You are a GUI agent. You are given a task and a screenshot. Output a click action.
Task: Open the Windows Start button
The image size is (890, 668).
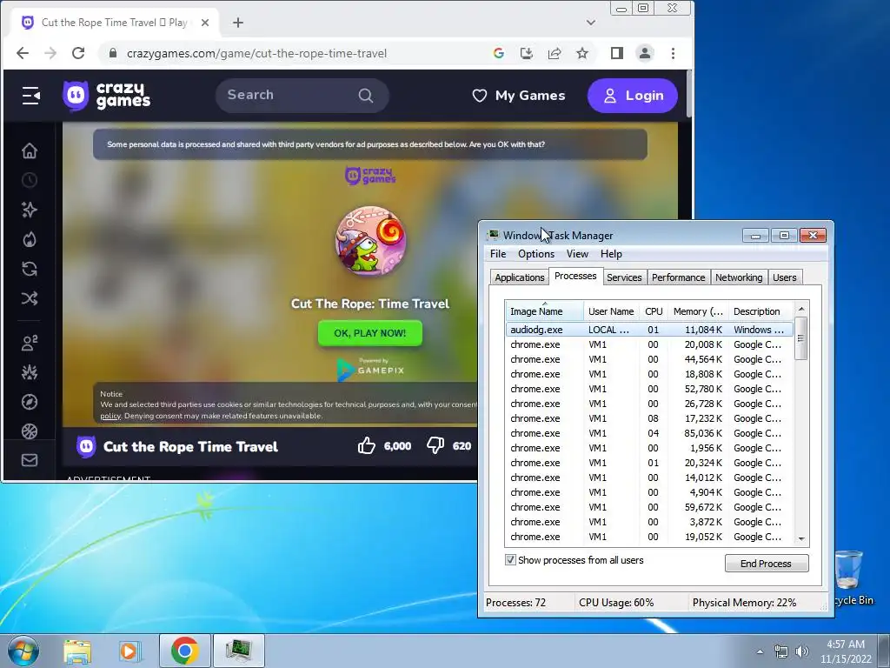[23, 651]
